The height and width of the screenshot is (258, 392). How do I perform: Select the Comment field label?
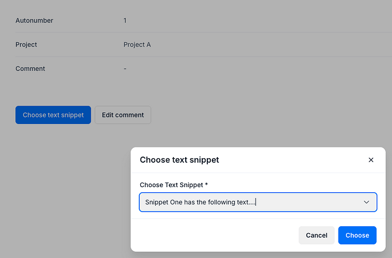[x=30, y=69]
